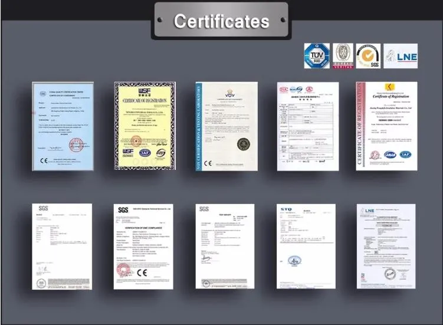Click IAF logo on red-sidebar certificate
The image size is (443, 325).
coord(405,155)
